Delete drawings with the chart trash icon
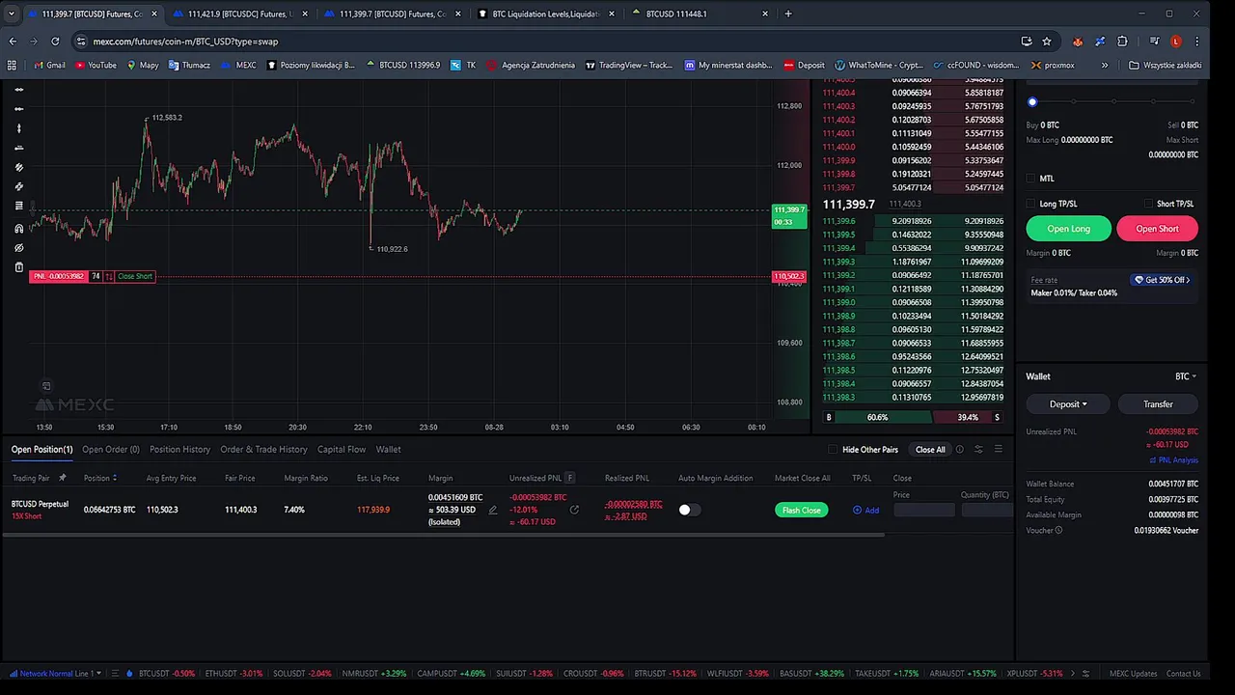 click(x=19, y=267)
